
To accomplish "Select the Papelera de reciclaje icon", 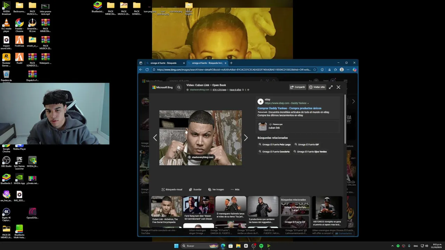I will 6,77.
